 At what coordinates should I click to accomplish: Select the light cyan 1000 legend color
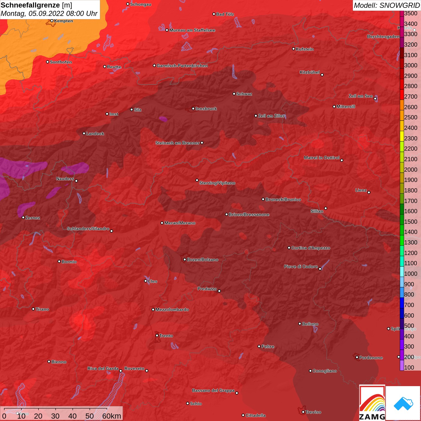coord(402,272)
